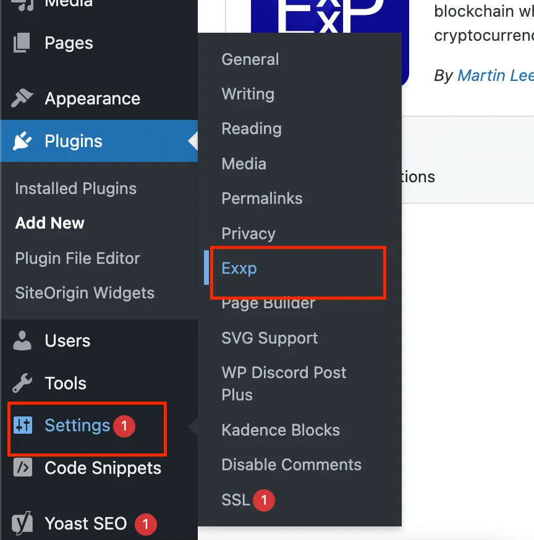
Task: Click the Plugins plug icon
Action: pos(22,141)
